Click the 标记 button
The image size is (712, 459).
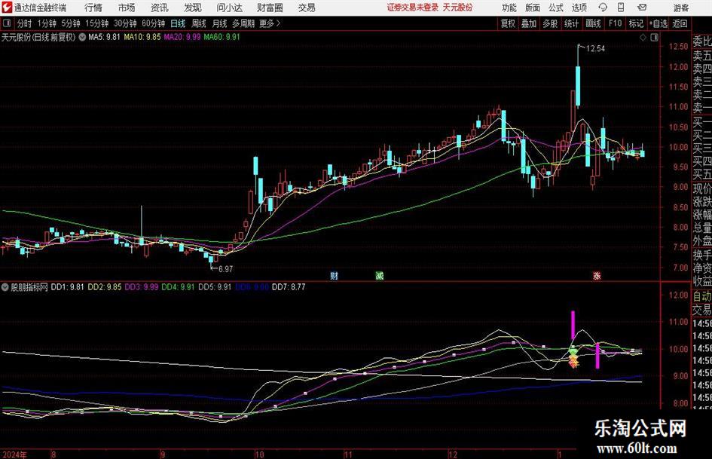click(636, 23)
